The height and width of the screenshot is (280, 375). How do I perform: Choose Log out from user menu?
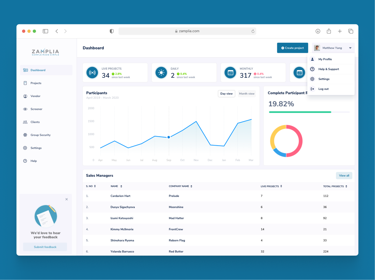click(x=323, y=89)
